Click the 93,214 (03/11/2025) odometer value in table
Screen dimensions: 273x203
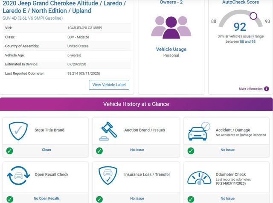coord(84,74)
